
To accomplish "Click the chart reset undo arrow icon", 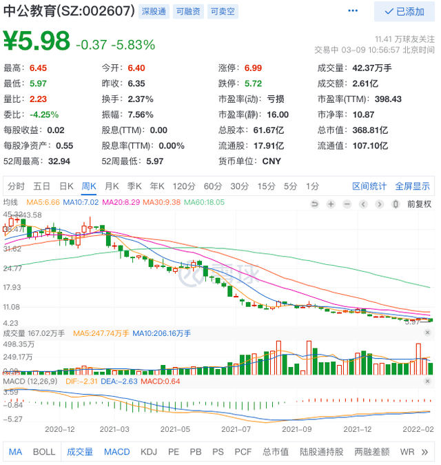I will point(314,204).
